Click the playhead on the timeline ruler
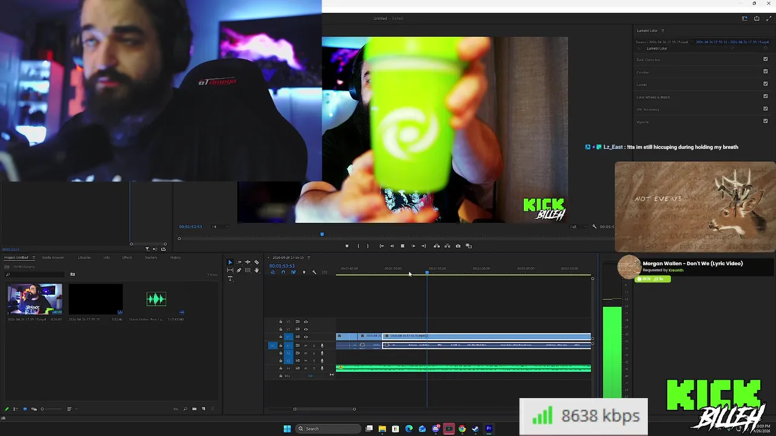The width and height of the screenshot is (776, 436). coord(427,272)
